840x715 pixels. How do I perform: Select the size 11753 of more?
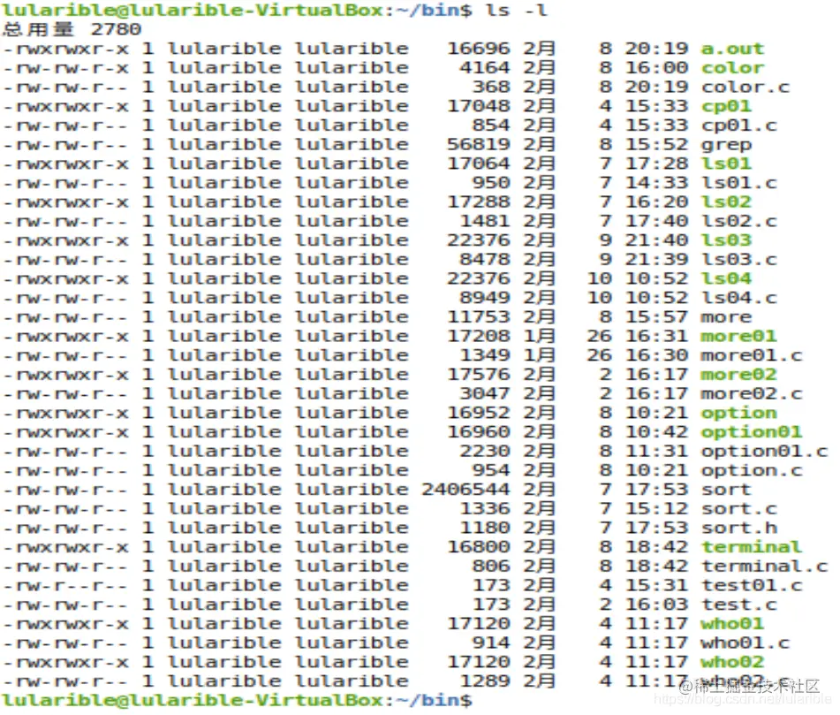(479, 316)
